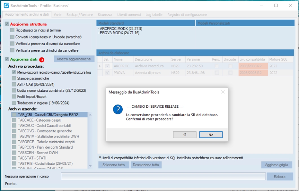Check TABDWIM - Statistiche predefinite DWH
The image size is (299, 191).
click(14, 136)
